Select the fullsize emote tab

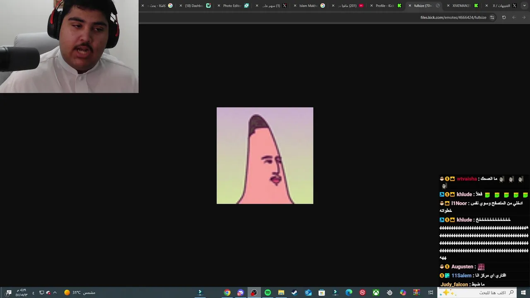(424, 5)
